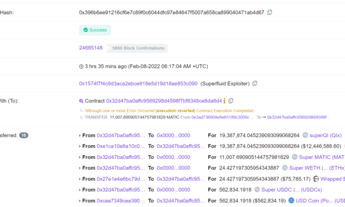Select the amount 562,834.1918 ($562,834.19)
345x207 pixels.
pyautogui.click(x=253, y=200)
